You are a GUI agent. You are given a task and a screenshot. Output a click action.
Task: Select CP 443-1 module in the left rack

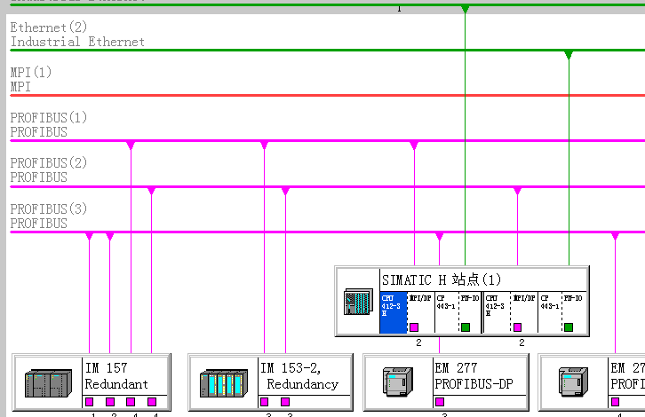[447, 312]
